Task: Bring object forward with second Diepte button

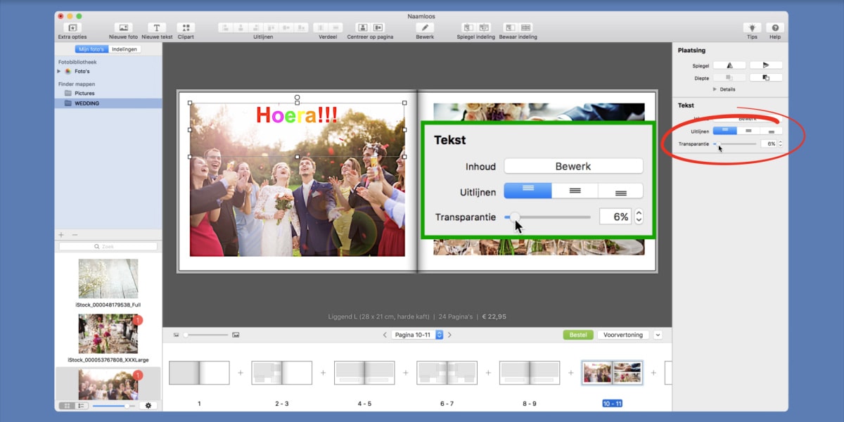Action: (766, 78)
